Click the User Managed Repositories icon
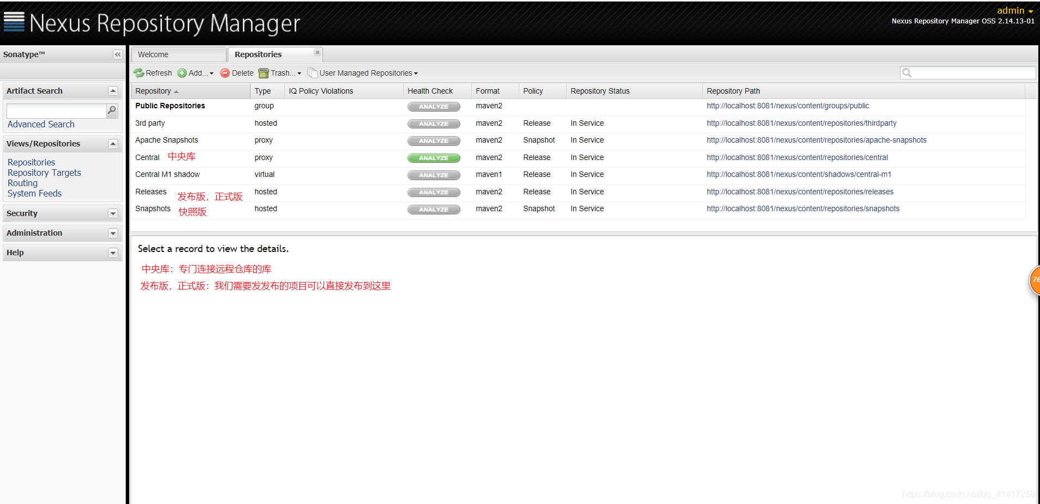Screen dimensions: 1040x504 (313, 73)
